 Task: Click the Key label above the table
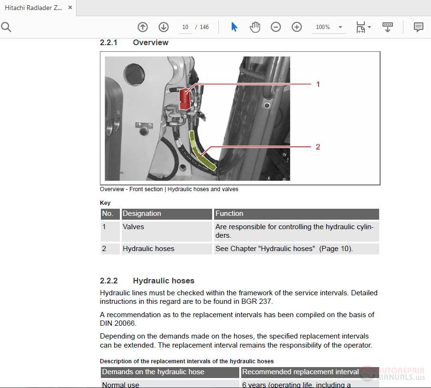pyautogui.click(x=105, y=203)
